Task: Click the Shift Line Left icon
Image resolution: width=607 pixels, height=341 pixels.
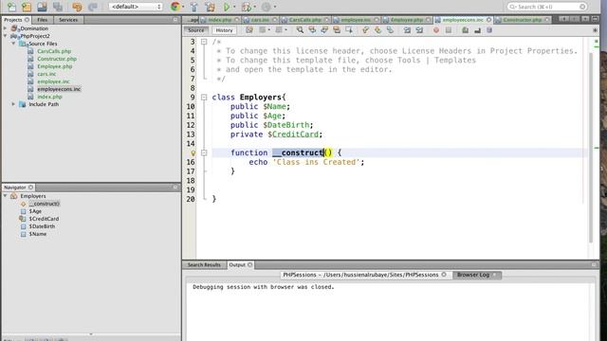Action: click(x=407, y=30)
